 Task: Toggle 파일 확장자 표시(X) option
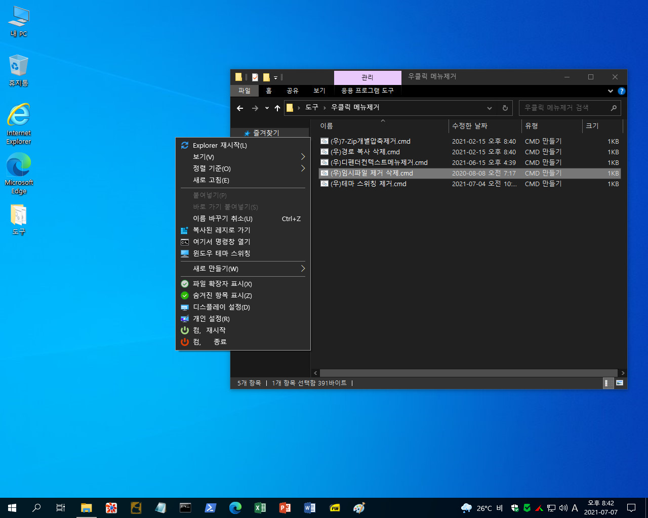[243, 284]
